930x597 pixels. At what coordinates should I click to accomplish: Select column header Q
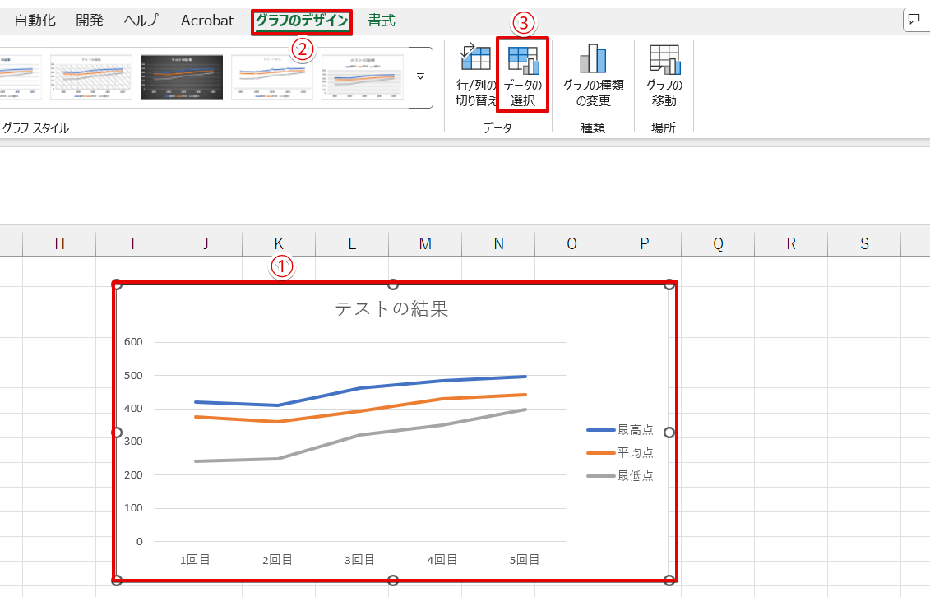click(718, 243)
